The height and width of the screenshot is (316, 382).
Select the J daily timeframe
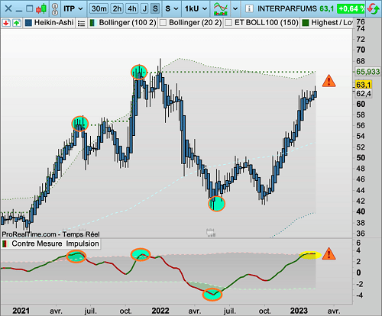(x=144, y=9)
